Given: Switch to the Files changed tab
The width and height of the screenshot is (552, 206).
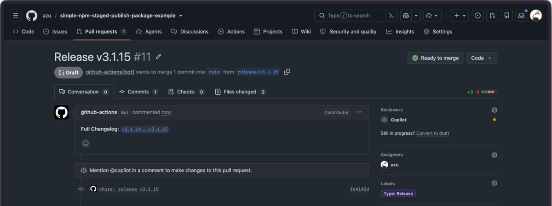Looking at the screenshot, I should [x=241, y=92].
